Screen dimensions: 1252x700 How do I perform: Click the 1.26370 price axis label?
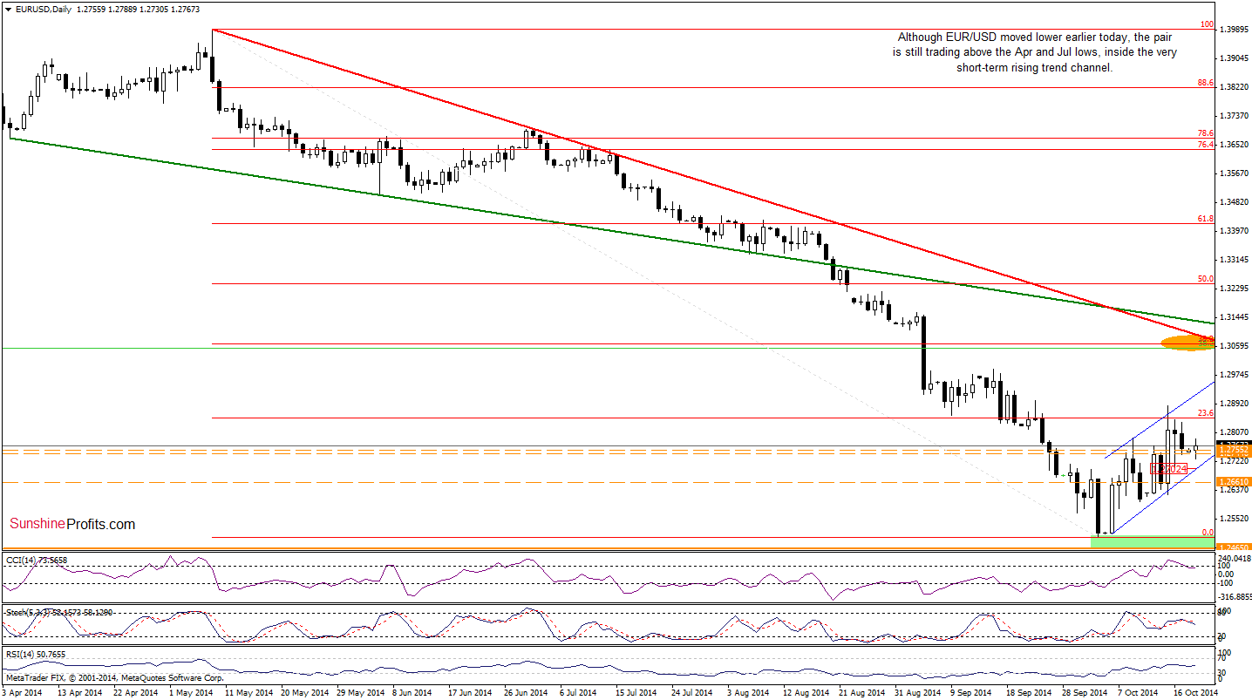1233,491
